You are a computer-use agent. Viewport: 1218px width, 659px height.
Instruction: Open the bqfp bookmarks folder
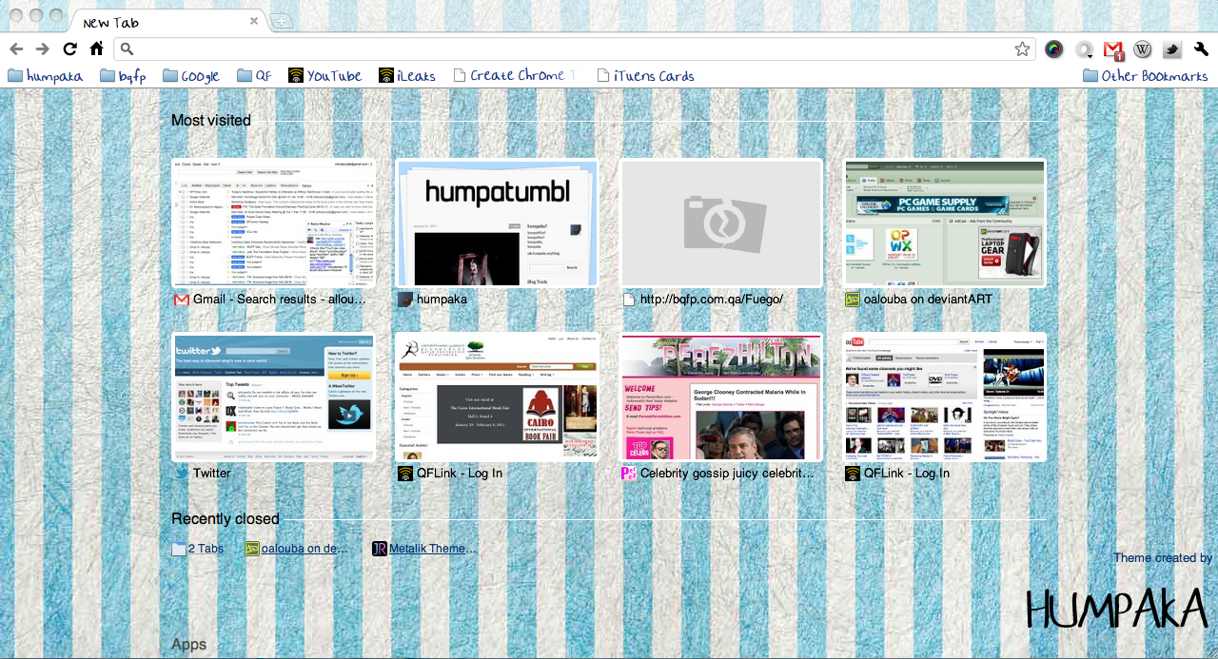click(123, 76)
